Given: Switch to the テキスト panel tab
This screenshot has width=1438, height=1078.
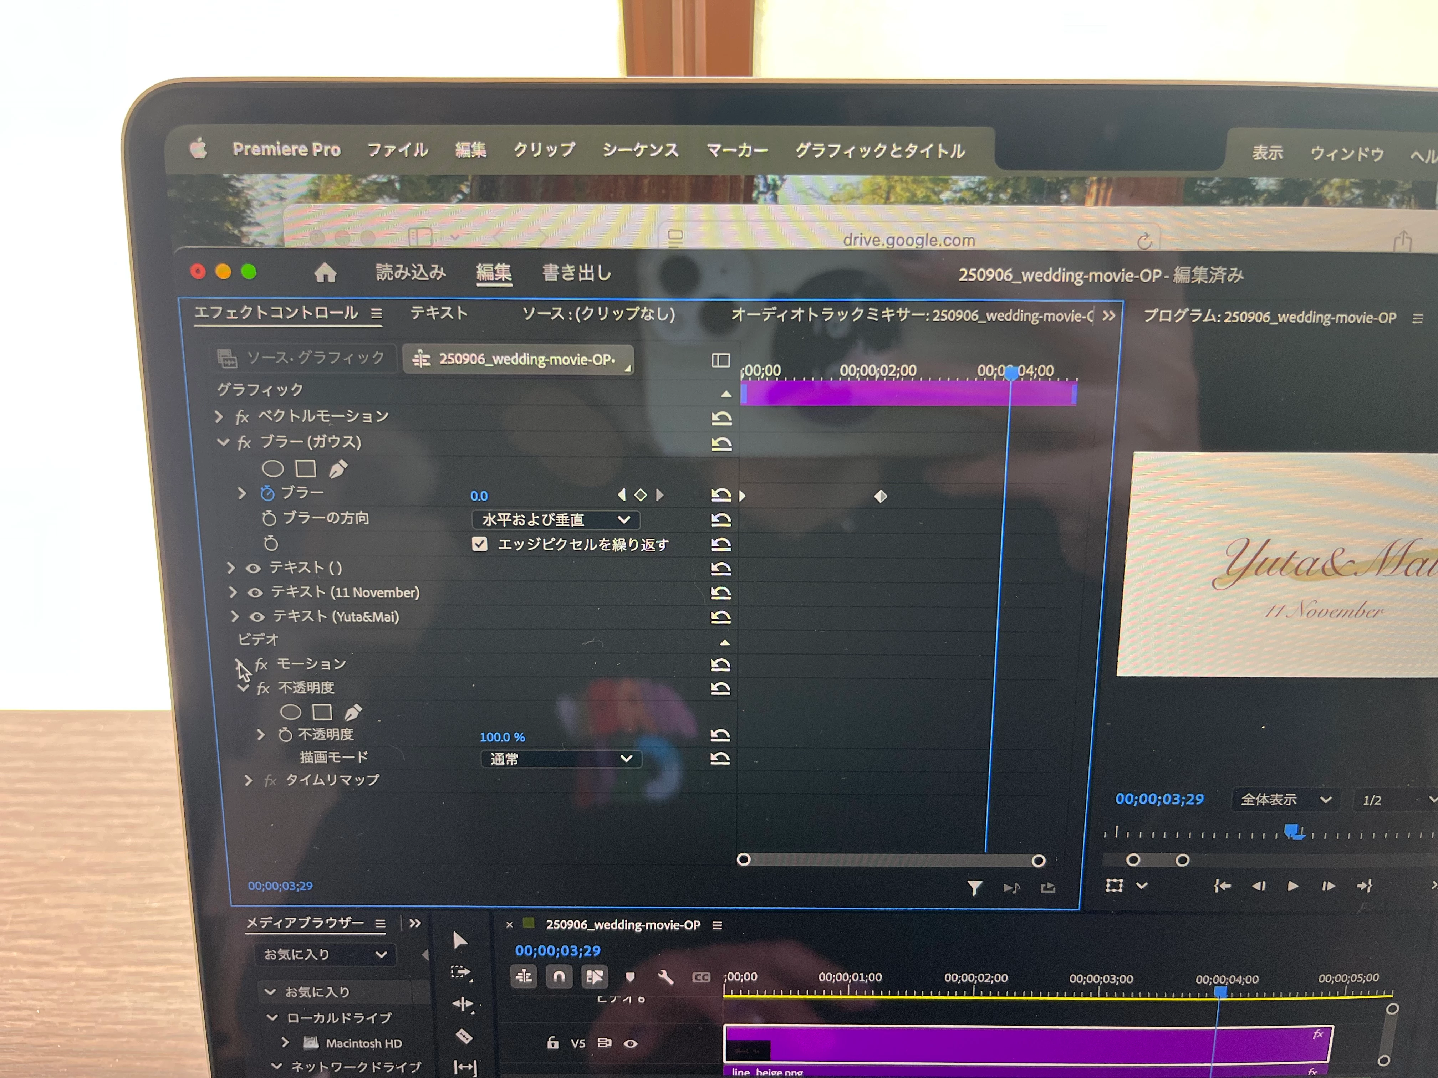Looking at the screenshot, I should pyautogui.click(x=439, y=313).
